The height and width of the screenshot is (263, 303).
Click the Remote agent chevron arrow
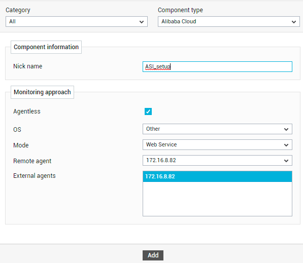point(286,161)
